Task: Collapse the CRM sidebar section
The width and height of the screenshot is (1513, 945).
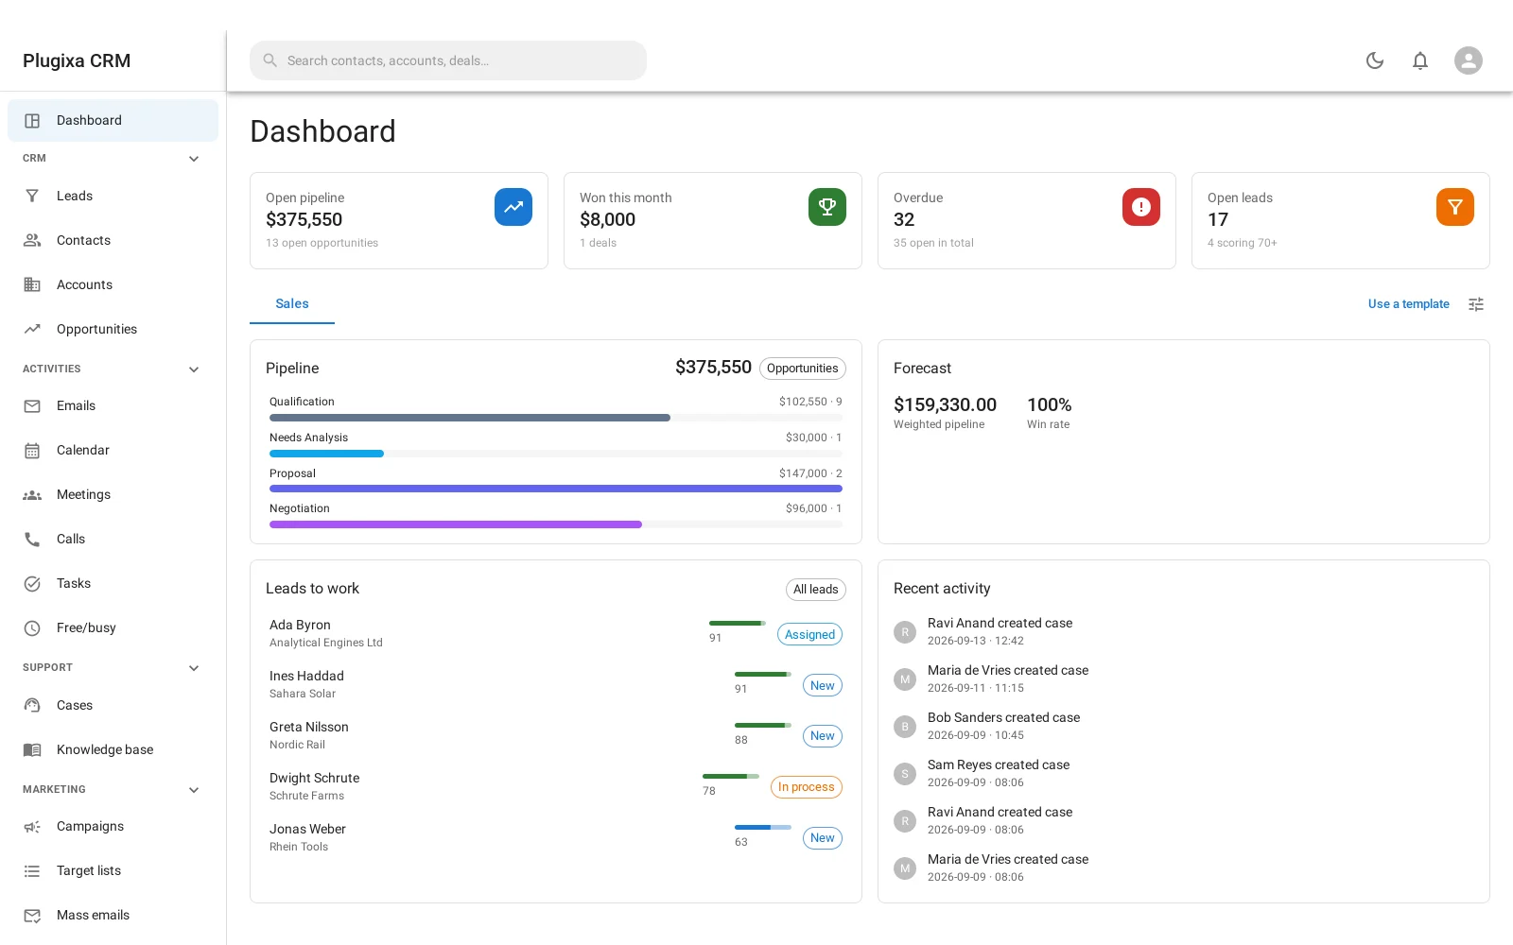Action: tap(194, 159)
